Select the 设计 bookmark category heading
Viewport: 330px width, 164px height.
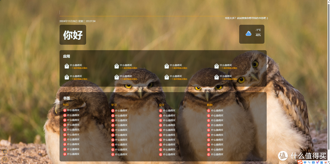(x=162, y=105)
